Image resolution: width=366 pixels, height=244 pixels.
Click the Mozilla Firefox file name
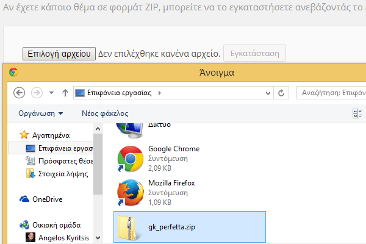tap(171, 183)
